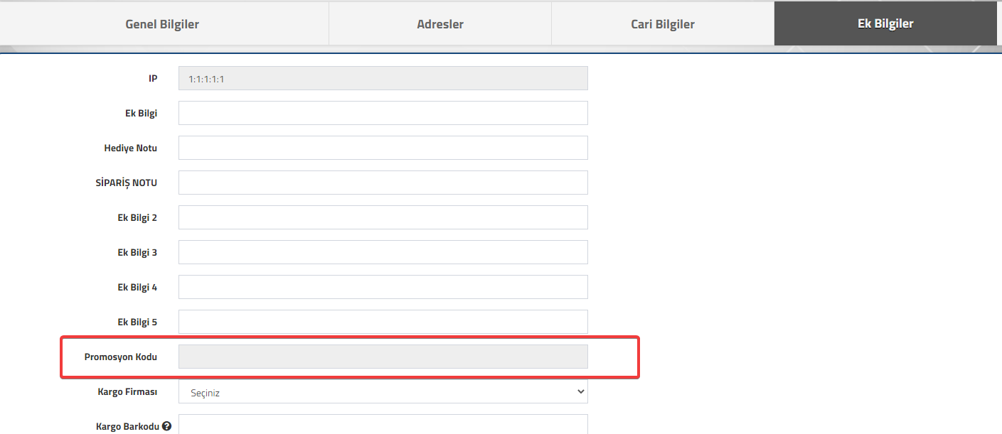The height and width of the screenshot is (434, 1002).
Task: Select the Ek Bilgiler tab
Action: click(886, 23)
